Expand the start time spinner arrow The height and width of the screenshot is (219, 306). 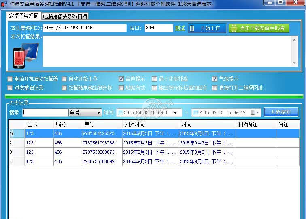175,112
